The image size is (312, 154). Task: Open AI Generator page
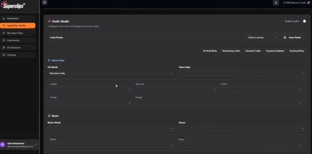[x=18, y=47]
